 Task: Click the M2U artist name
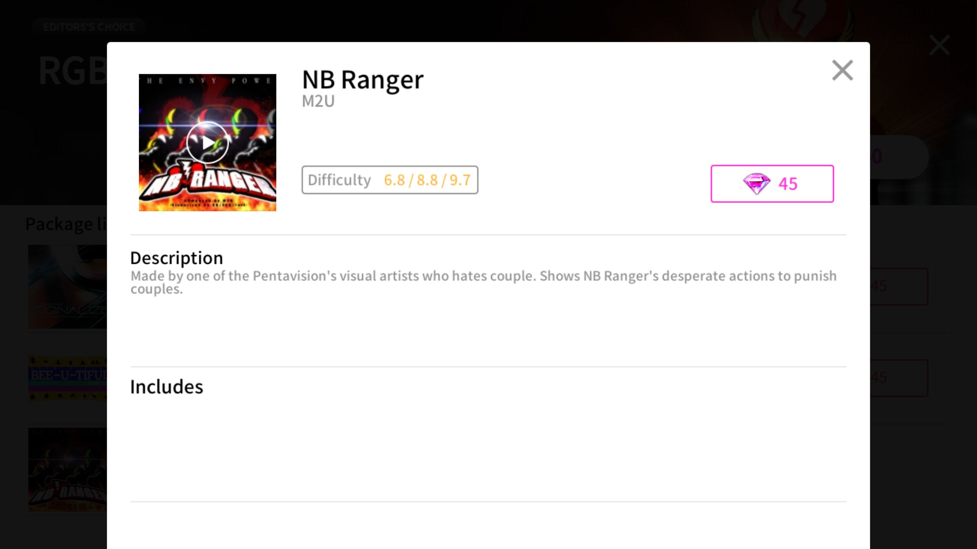tap(318, 101)
